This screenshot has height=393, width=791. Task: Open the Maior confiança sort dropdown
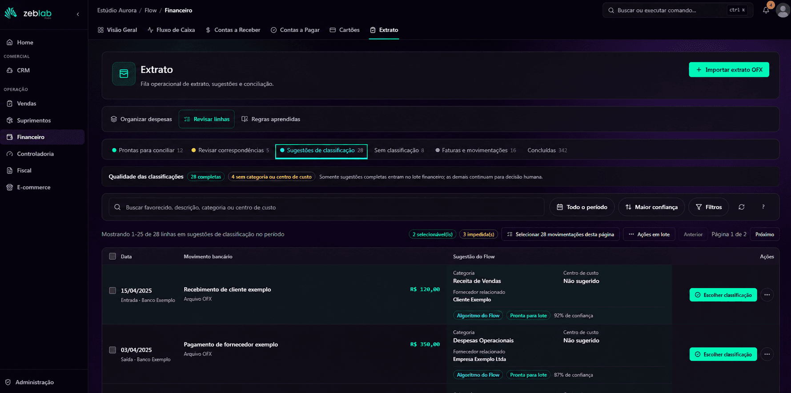pos(651,207)
